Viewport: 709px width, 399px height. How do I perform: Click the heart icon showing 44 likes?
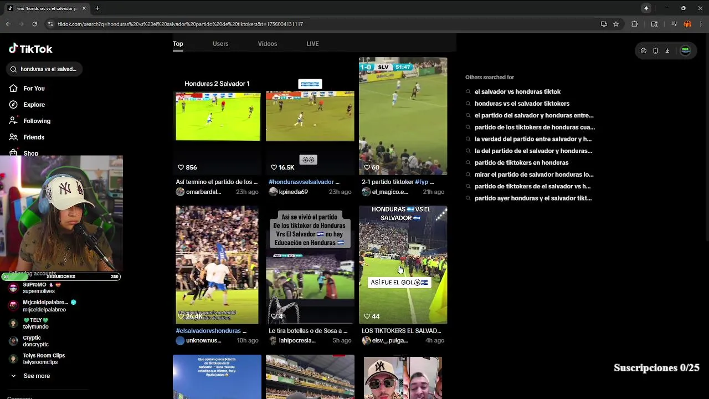(x=367, y=316)
